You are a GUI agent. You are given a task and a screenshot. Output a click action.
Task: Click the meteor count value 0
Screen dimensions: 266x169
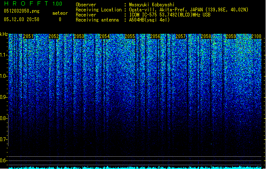click(60, 19)
